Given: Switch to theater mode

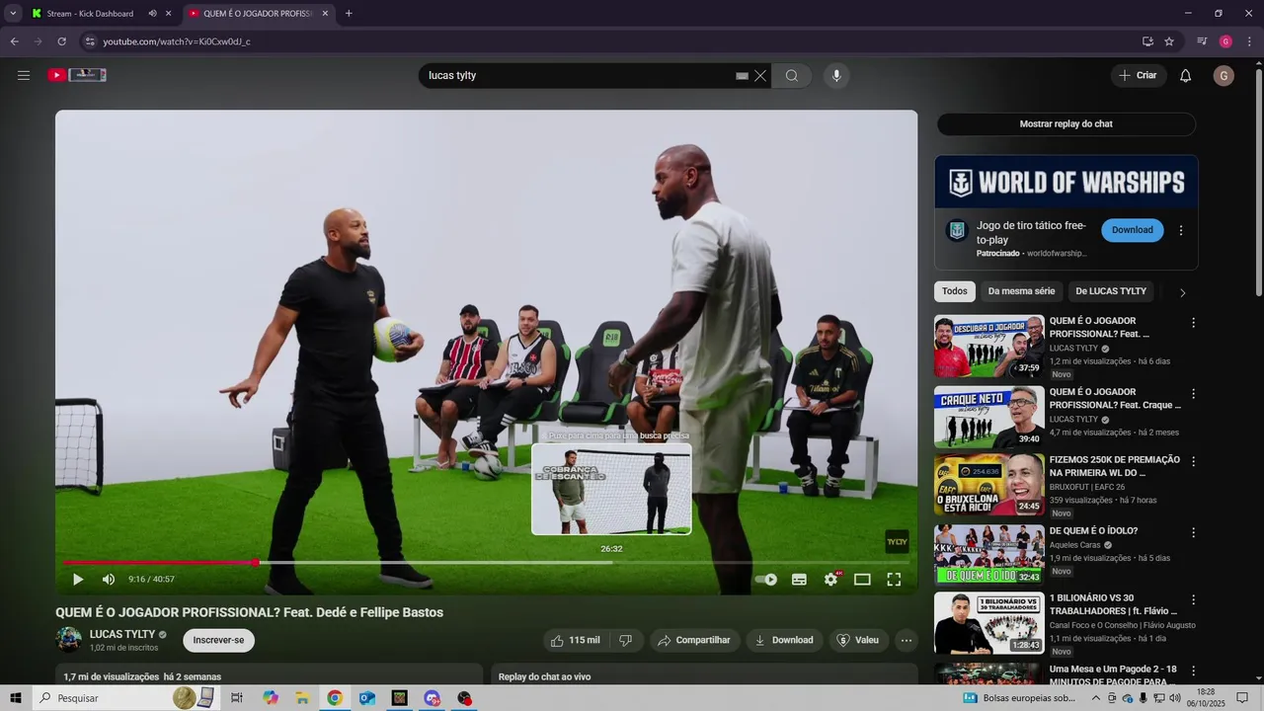Looking at the screenshot, I should coord(862,580).
